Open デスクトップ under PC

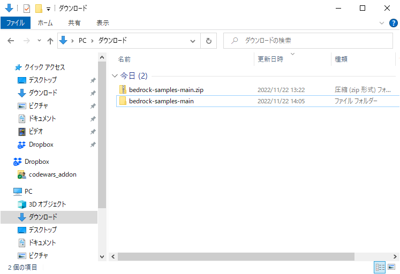pyautogui.click(x=43, y=230)
